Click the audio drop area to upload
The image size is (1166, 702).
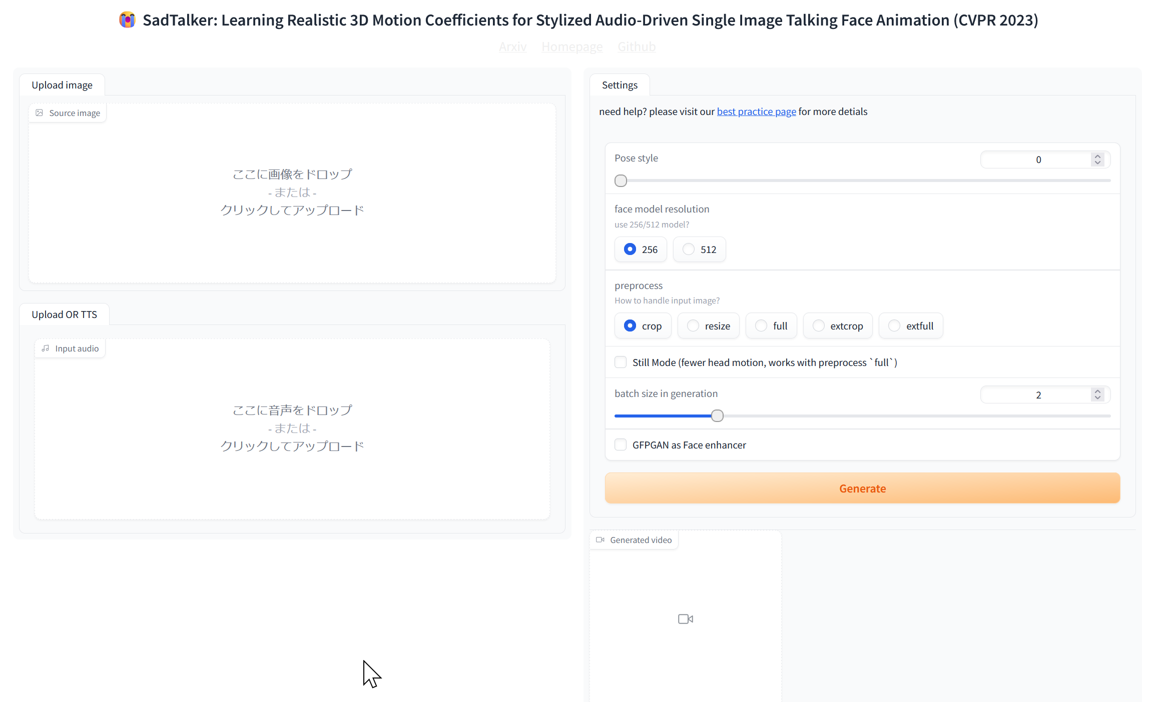[x=292, y=429]
